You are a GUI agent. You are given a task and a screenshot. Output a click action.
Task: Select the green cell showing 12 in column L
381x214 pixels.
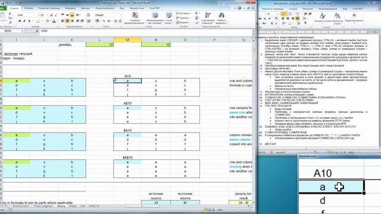pyautogui.click(x=99, y=45)
